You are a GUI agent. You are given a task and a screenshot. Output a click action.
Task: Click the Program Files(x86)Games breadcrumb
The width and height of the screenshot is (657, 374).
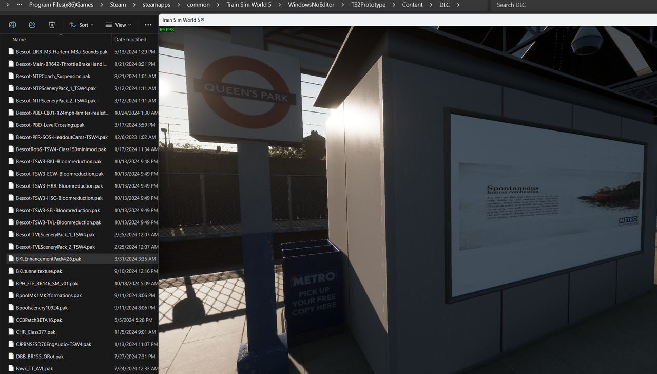[61, 5]
